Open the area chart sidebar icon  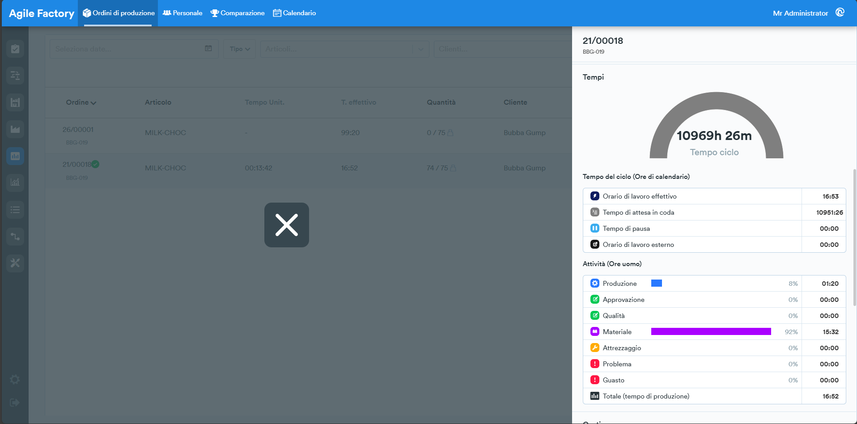(x=15, y=129)
